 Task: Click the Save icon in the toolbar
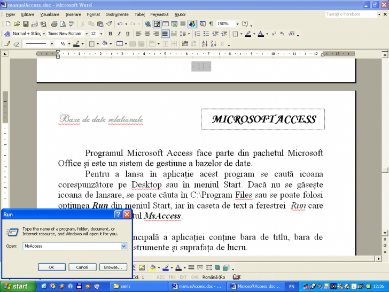pyautogui.click(x=26, y=24)
